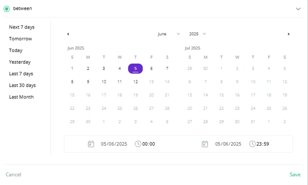Open the June month dropdown
Viewport: 308px width, 185px height.
click(169, 34)
